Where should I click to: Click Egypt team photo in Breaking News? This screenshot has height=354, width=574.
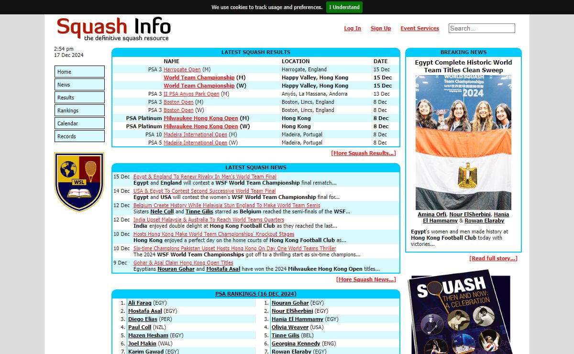464,143
